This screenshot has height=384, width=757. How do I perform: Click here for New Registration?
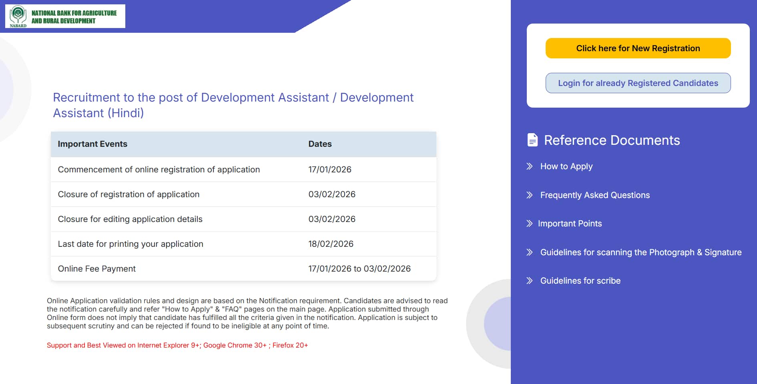(638, 48)
